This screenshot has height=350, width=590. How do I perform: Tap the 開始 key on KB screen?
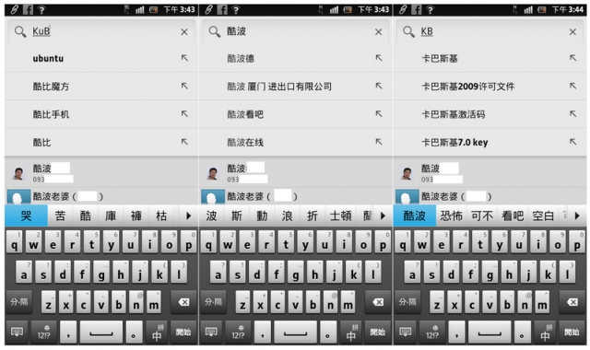(572, 332)
